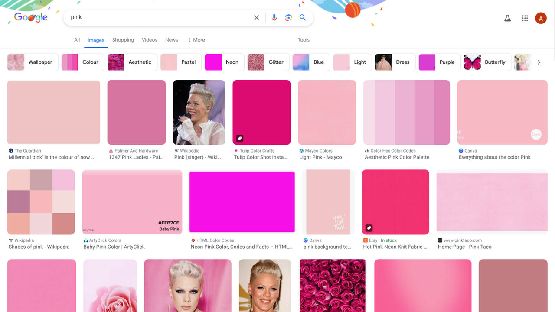
Task: Clear the search box with X icon
Action: tap(257, 18)
